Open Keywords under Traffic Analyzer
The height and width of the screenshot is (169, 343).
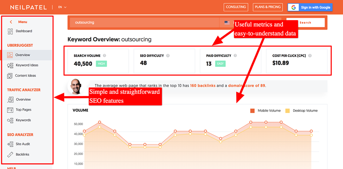point(23,120)
